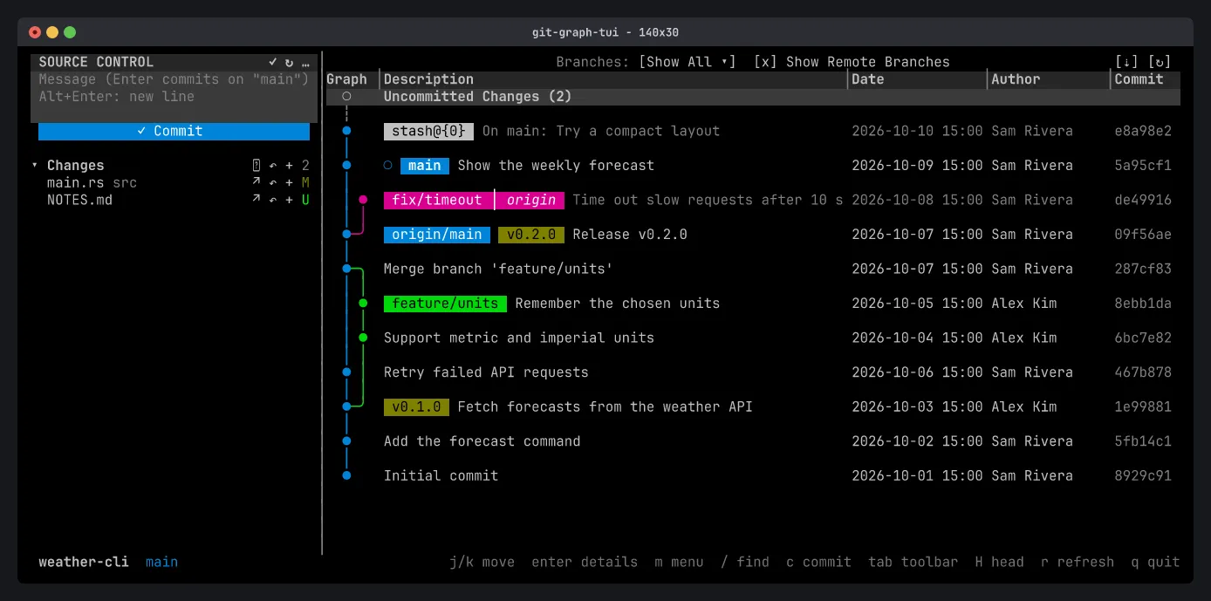Click the NOTES.md file in Changes
The image size is (1211, 601).
[79, 200]
